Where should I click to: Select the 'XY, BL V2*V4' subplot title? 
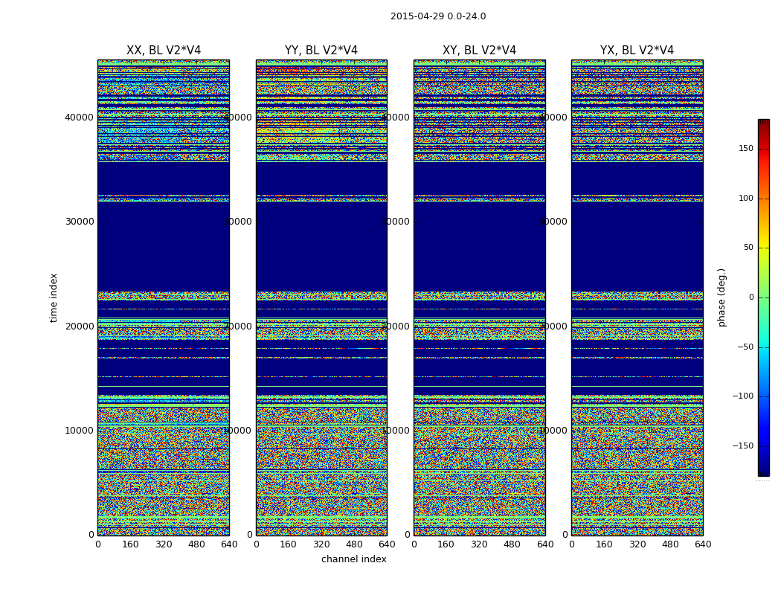(x=479, y=51)
